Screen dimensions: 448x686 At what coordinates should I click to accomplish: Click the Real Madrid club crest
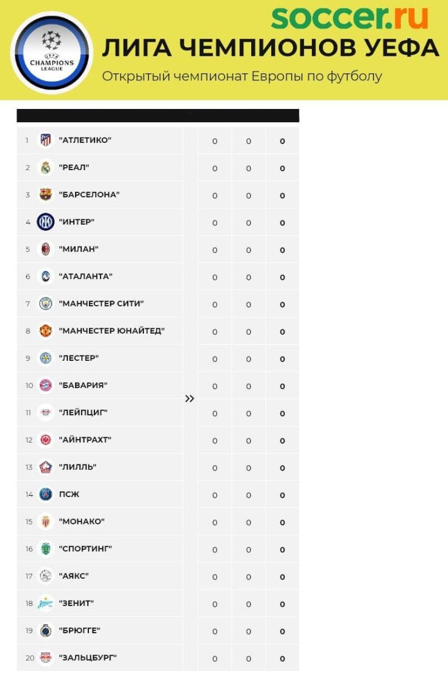45,168
